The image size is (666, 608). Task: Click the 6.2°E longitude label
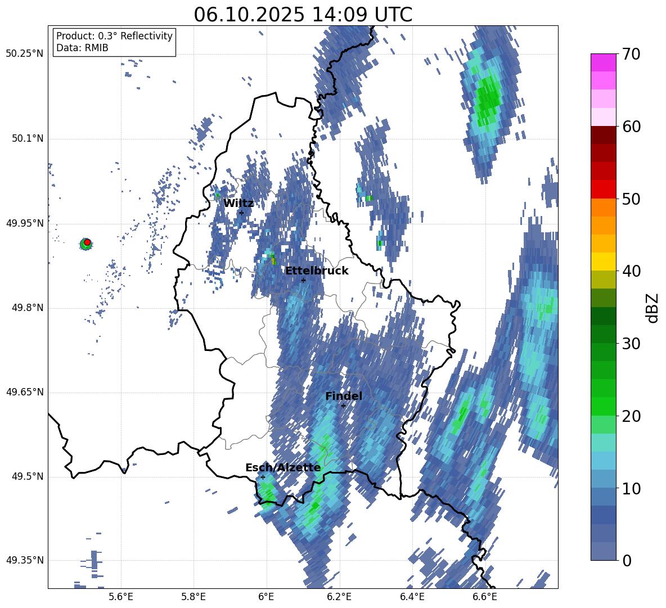click(340, 597)
